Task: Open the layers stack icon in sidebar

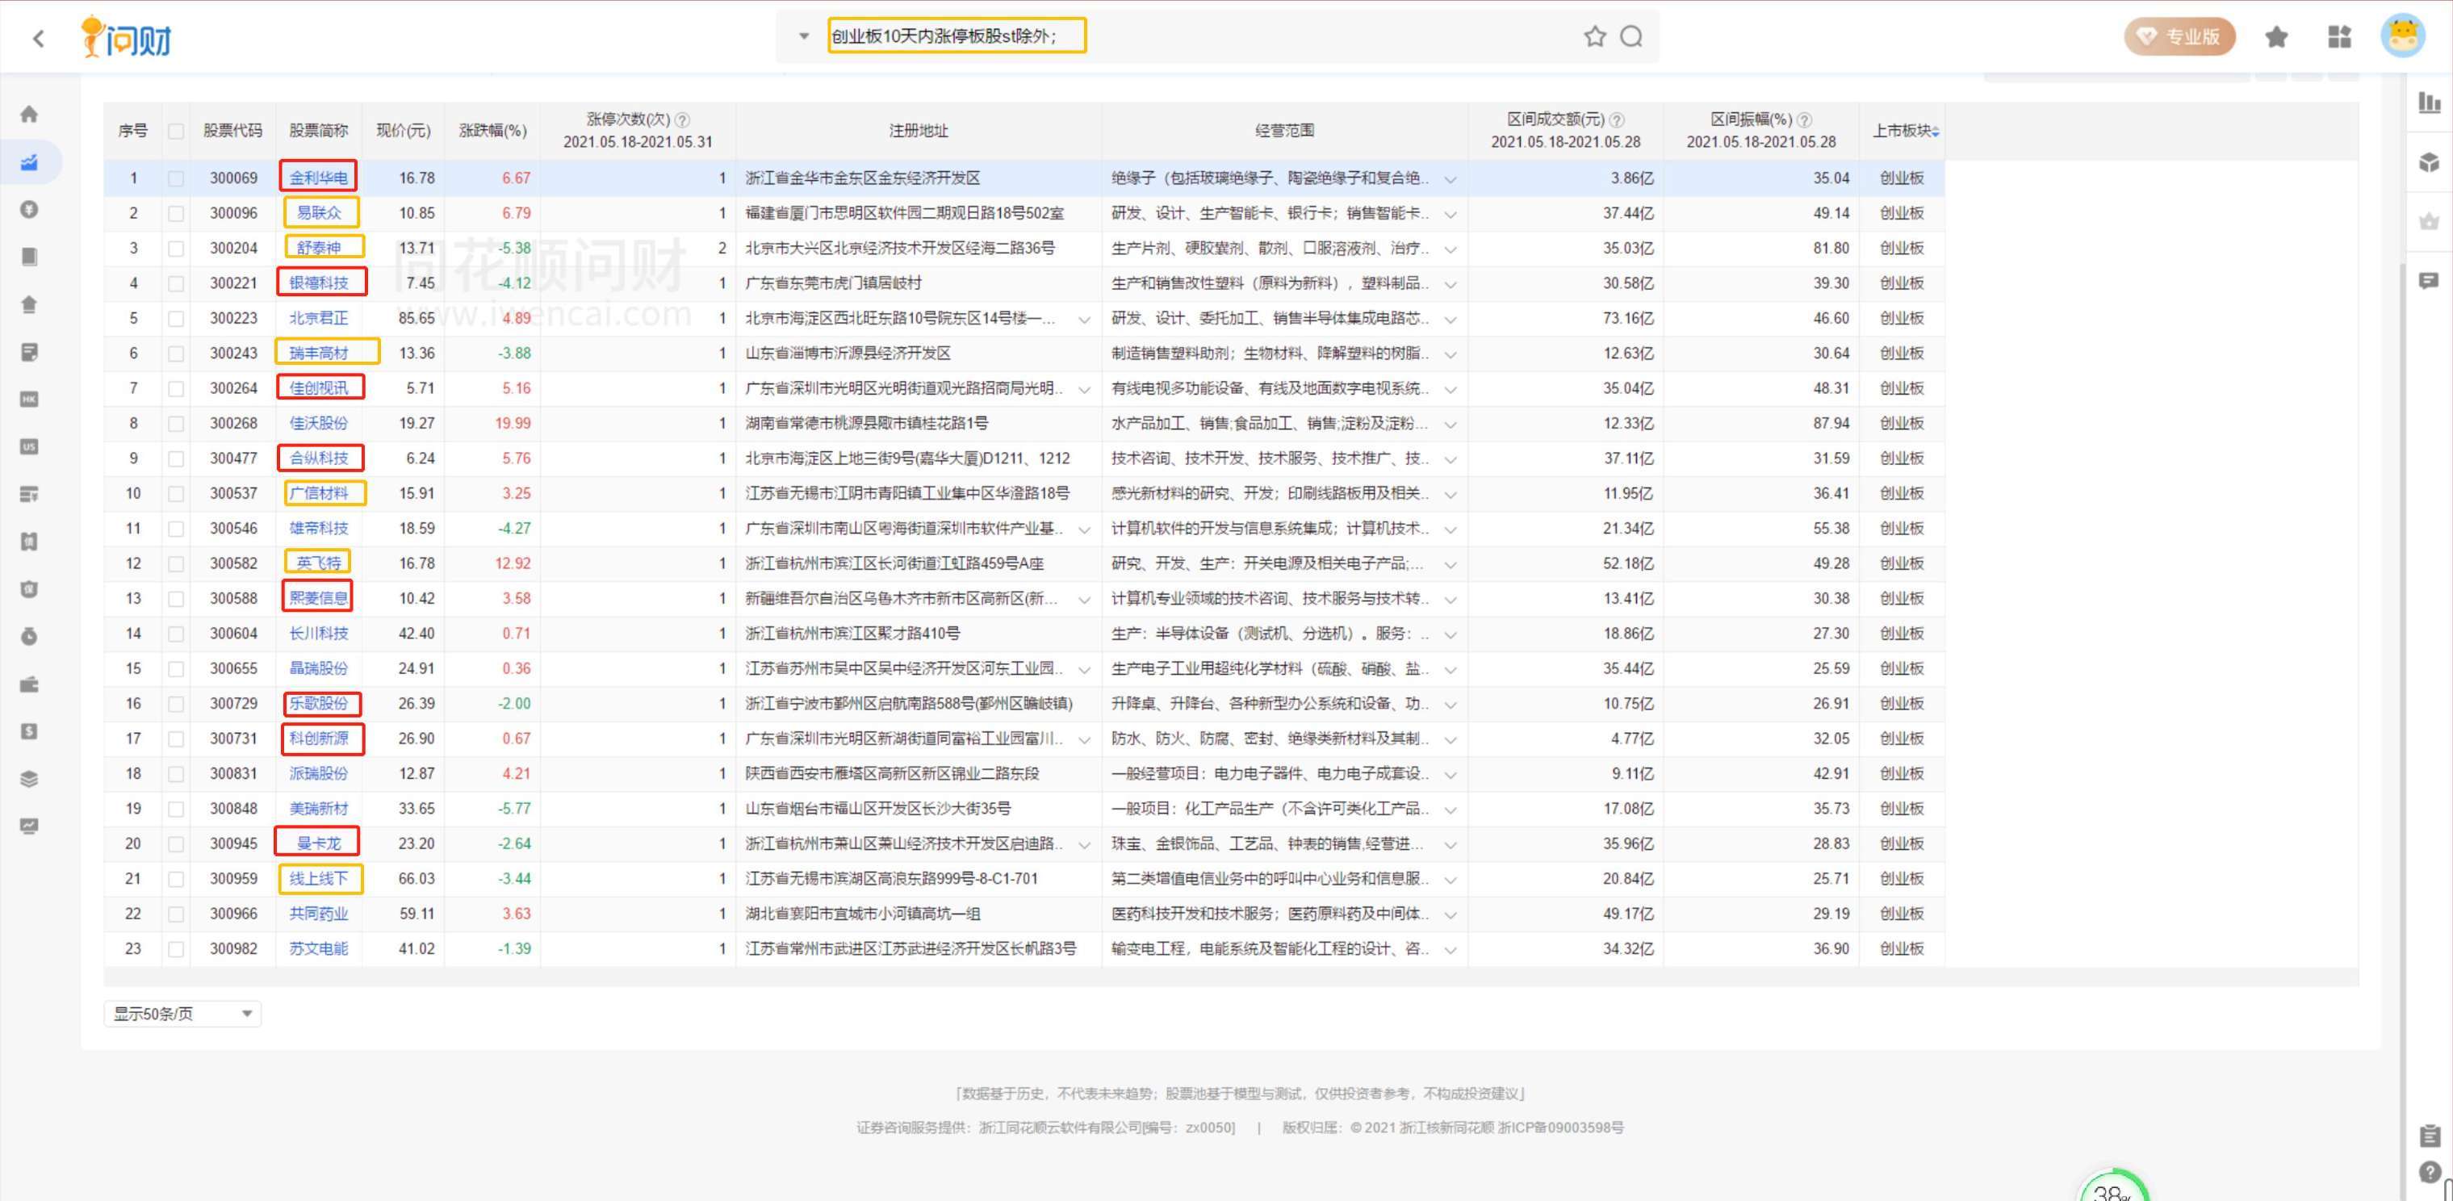Action: pos(30,779)
